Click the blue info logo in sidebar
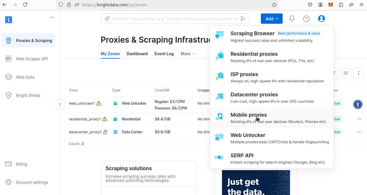This screenshot has width=367, height=195. pos(9,20)
